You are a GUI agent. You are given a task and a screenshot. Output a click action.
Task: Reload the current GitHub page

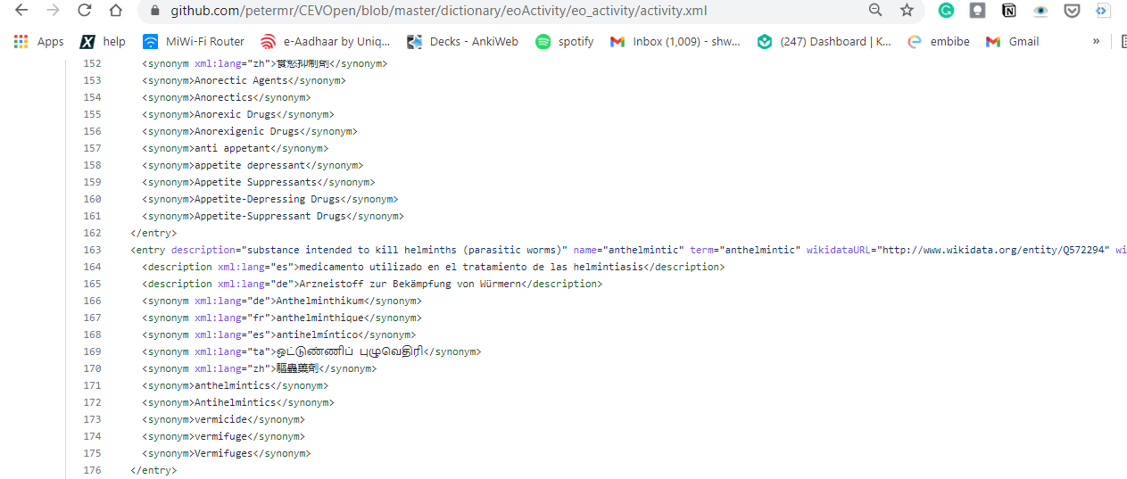tap(84, 11)
